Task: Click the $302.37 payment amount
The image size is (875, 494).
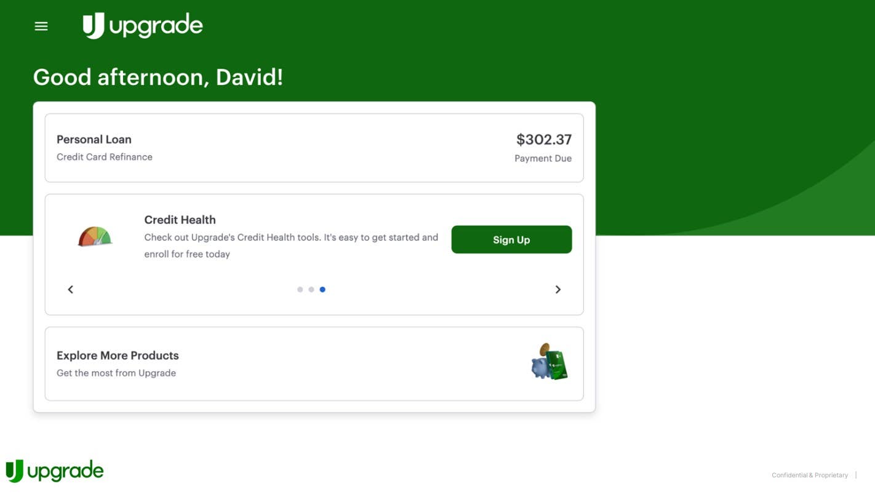Action: pos(544,140)
